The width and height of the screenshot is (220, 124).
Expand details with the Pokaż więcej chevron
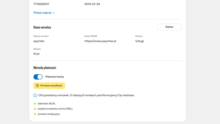coord(53,13)
